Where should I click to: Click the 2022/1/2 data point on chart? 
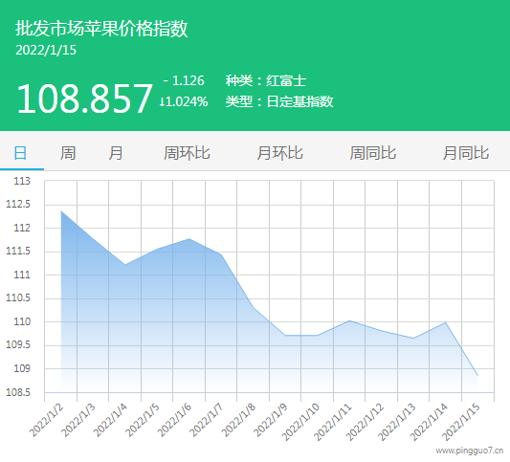coord(61,211)
